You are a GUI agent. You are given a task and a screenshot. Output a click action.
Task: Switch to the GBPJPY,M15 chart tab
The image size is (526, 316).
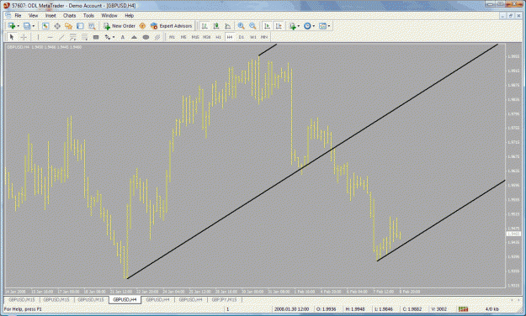tap(224, 299)
